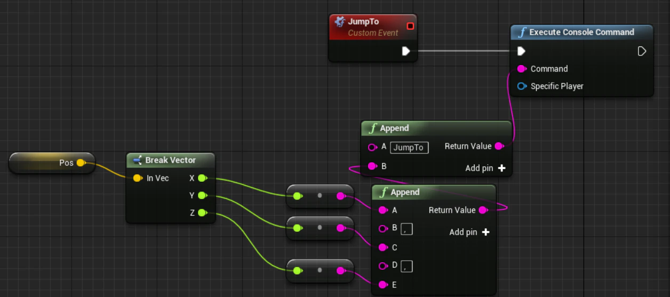
Task: Click the Y float output pin
Action: coord(202,196)
